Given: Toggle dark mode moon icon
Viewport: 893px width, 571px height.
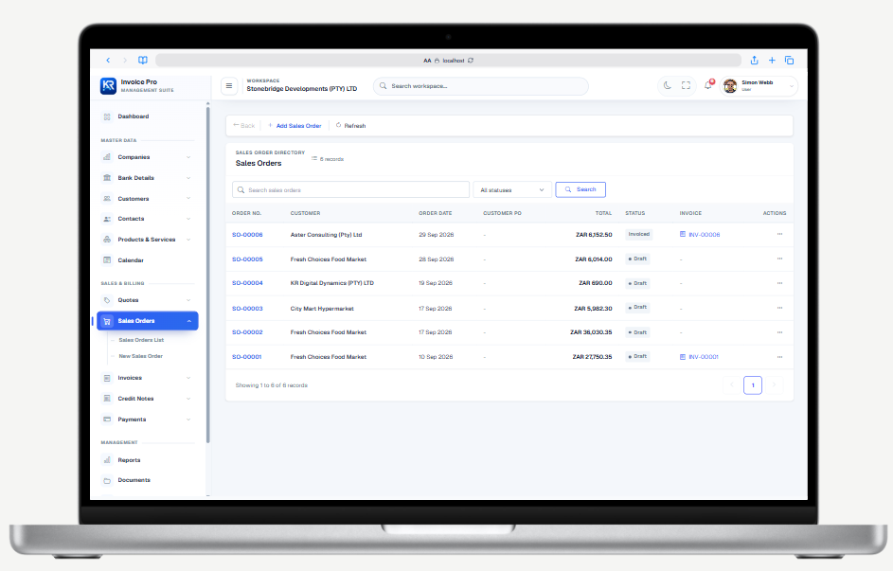Looking at the screenshot, I should click(668, 86).
